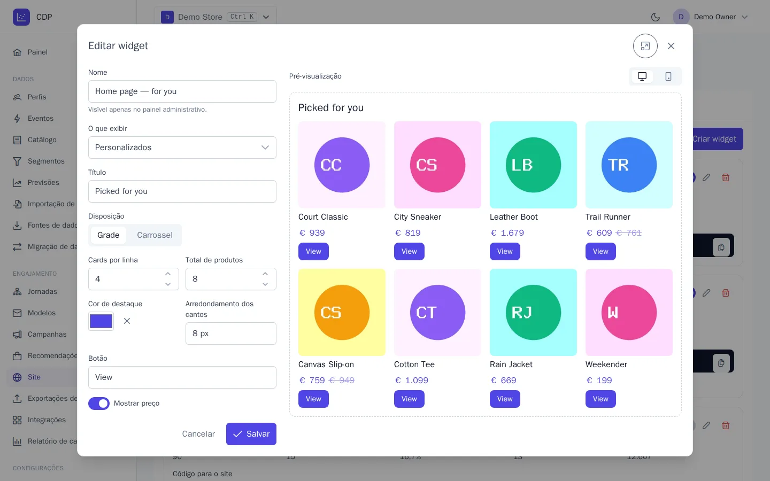The image size is (770, 481).
Task: Open Jornadas in the sidebar
Action: [42, 292]
